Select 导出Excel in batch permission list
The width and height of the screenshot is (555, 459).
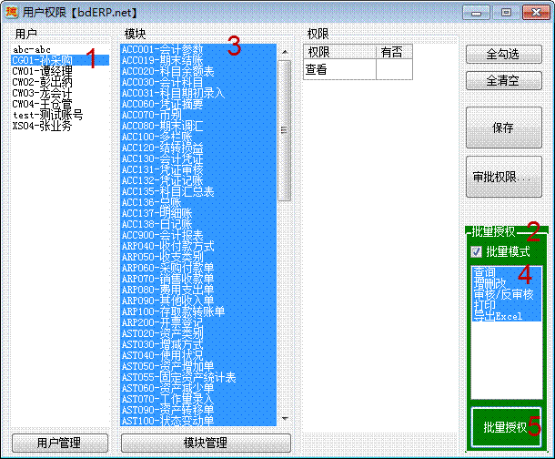point(497,316)
